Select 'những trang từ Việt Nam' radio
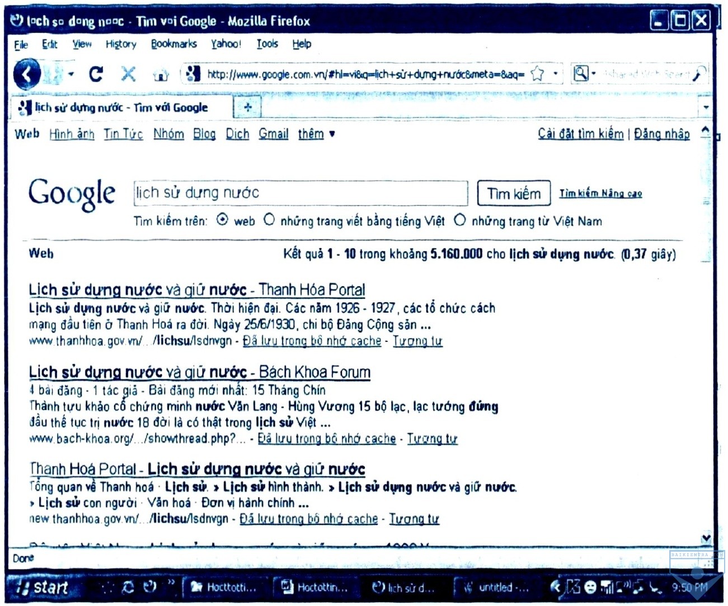 [460, 220]
